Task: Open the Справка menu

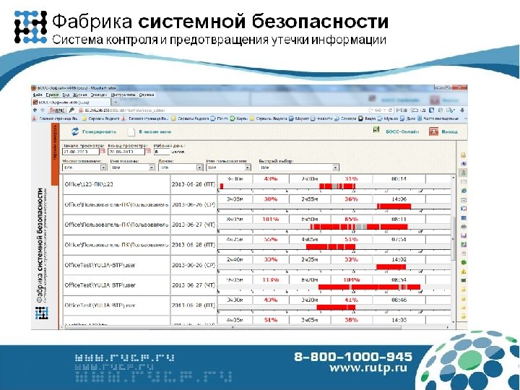Action: (x=147, y=95)
